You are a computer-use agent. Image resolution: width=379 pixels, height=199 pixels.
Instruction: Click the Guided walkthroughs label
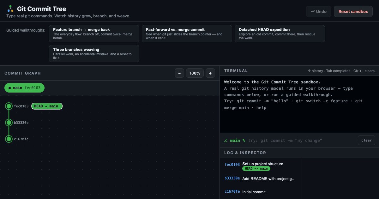pyautogui.click(x=26, y=30)
